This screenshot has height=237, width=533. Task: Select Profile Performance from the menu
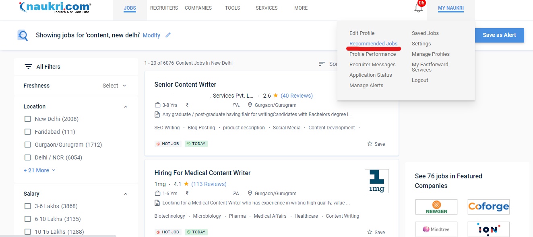(x=372, y=54)
